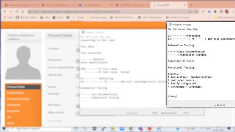
Task: Open Chrome from the taskbar
Action: coord(131,129)
